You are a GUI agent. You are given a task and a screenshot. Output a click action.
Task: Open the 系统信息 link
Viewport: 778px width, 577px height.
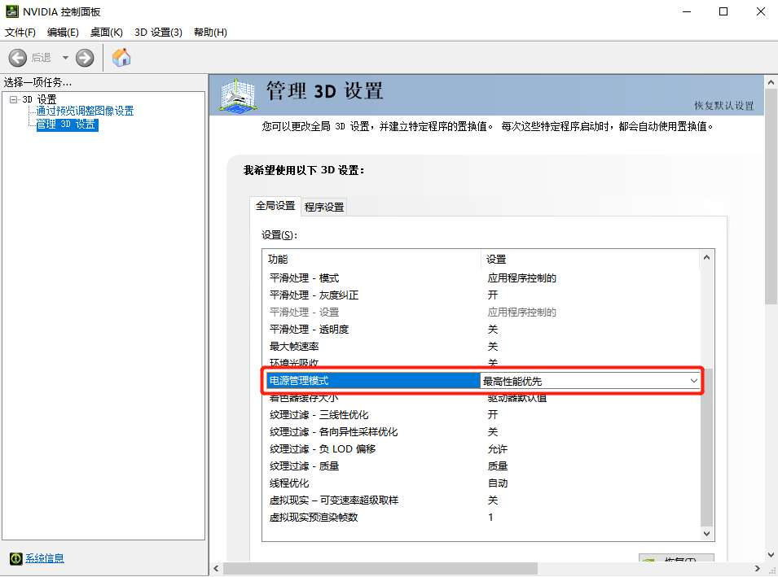(x=45, y=558)
